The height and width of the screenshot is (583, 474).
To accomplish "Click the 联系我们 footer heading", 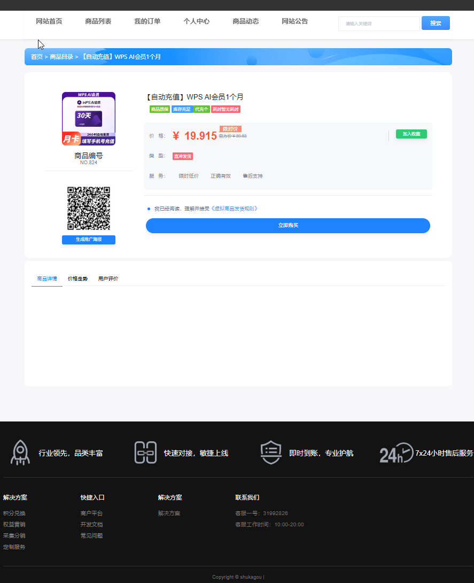I will pos(247,497).
